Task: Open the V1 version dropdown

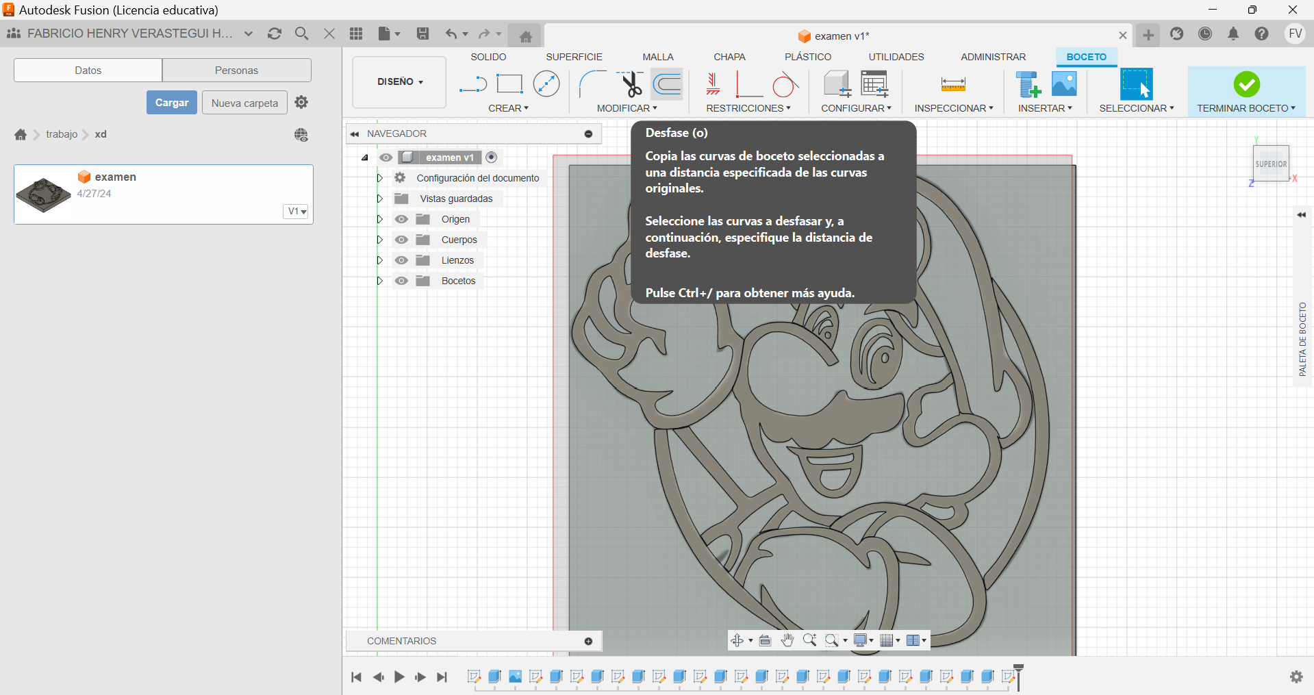Action: [x=296, y=212]
